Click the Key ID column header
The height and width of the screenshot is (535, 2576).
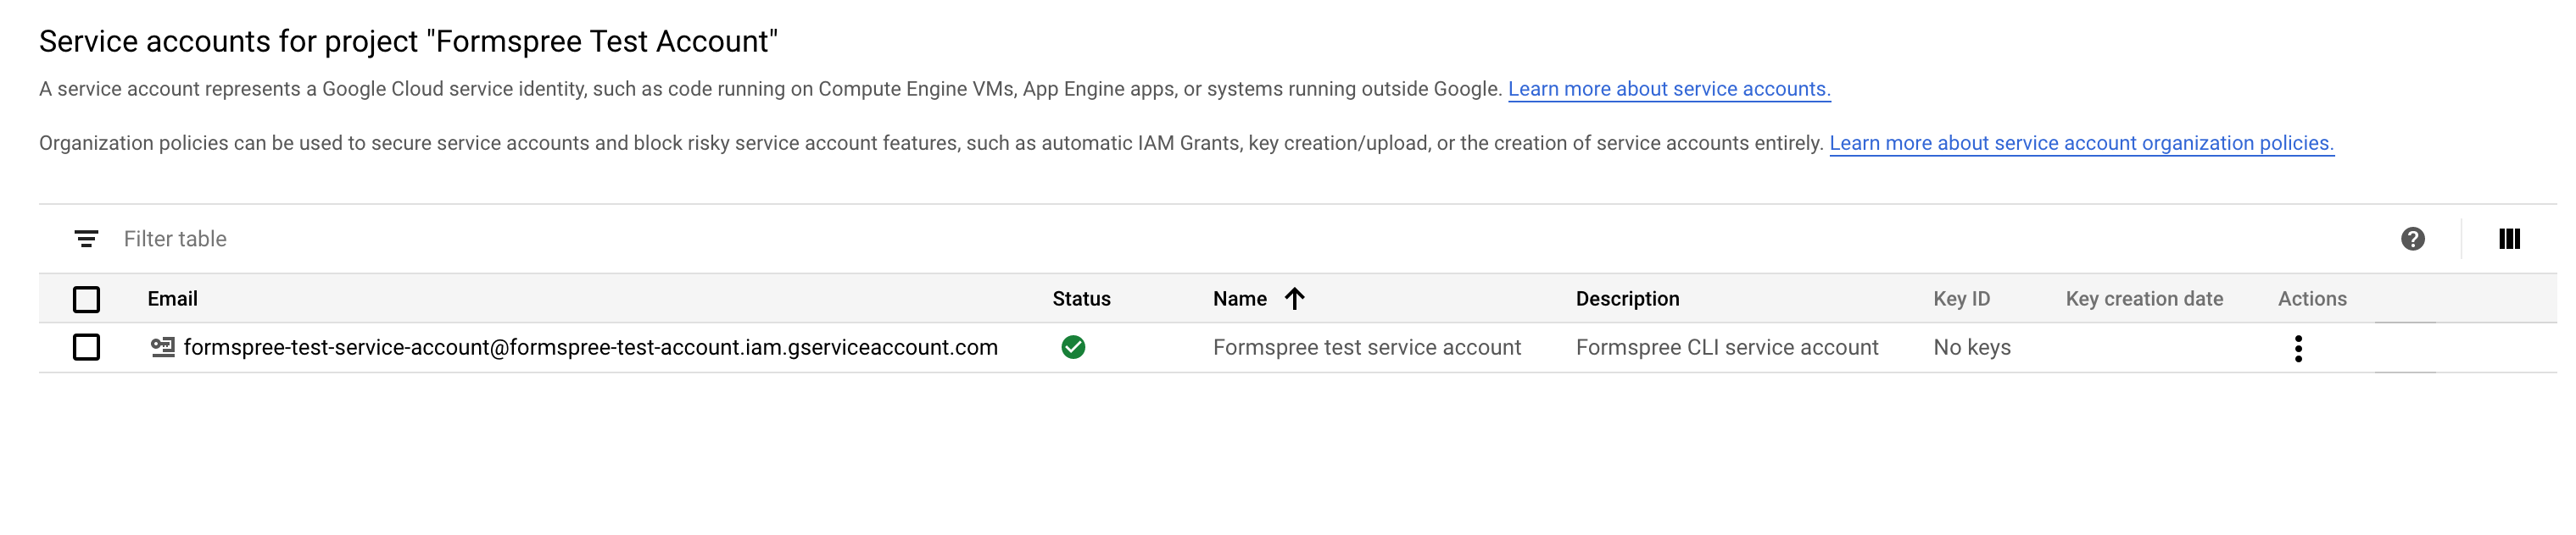coord(1961,299)
